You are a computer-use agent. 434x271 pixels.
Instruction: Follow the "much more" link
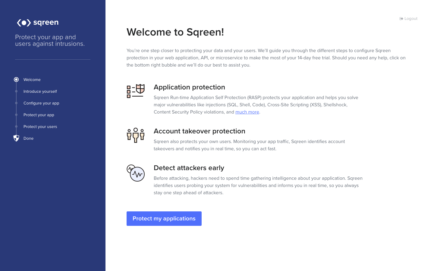click(247, 112)
